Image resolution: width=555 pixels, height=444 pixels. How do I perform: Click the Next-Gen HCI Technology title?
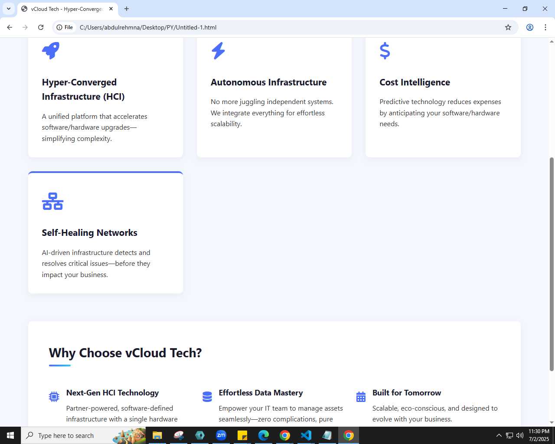tap(112, 393)
